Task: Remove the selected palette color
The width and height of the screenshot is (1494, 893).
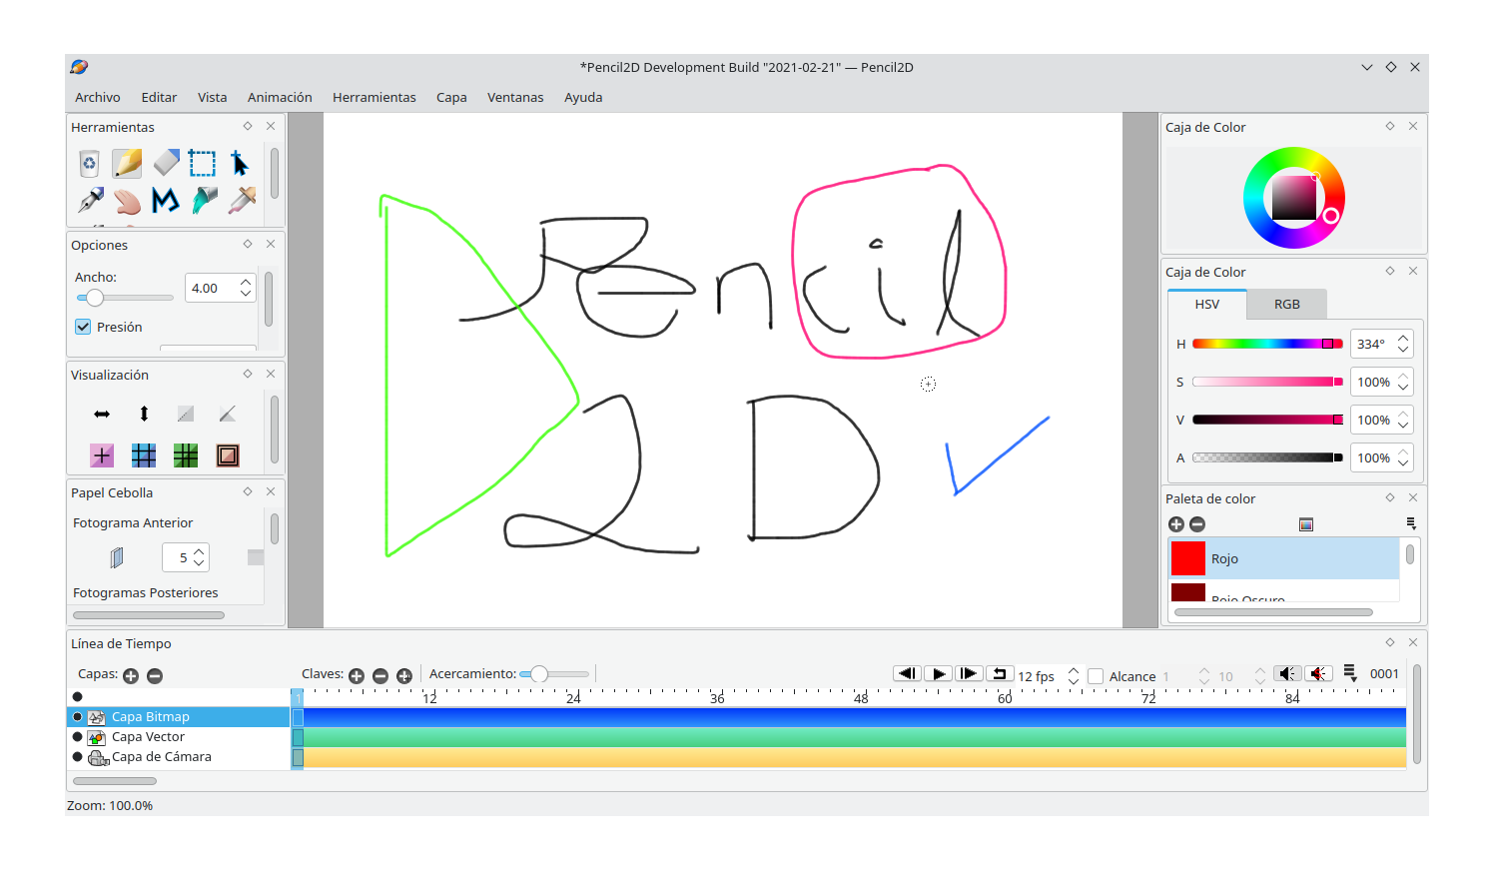Action: click(x=1197, y=524)
